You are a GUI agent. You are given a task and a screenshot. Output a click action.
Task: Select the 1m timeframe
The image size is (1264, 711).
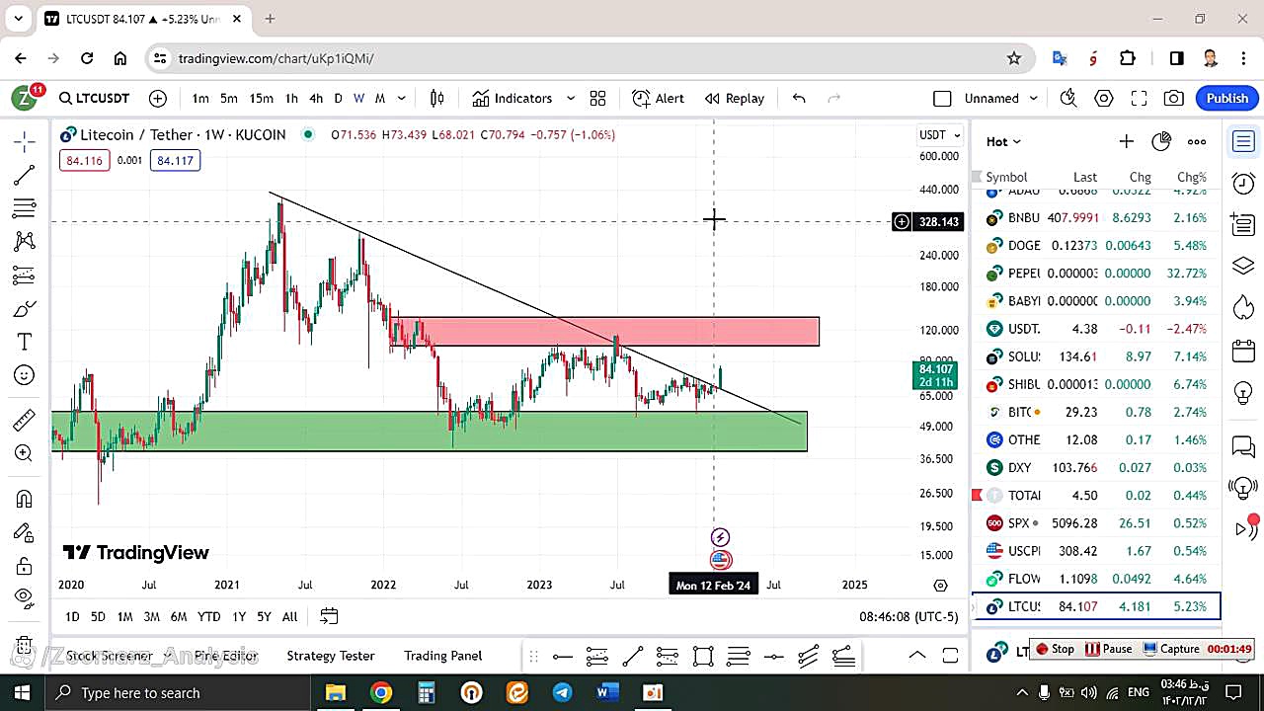pos(200,98)
